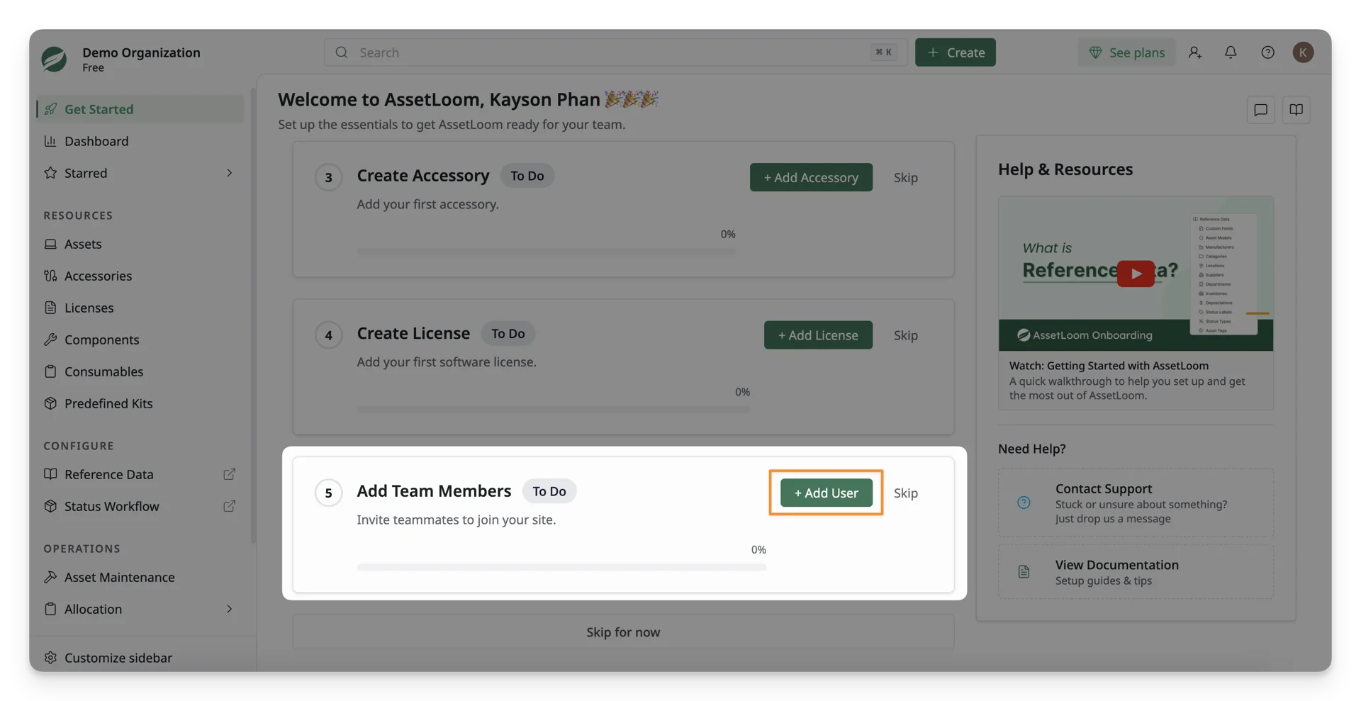Open Reference Data external link icon
Image resolution: width=1361 pixels, height=701 pixels.
[229, 474]
